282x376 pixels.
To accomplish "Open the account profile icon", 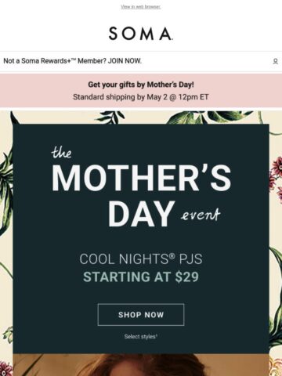I will (275, 61).
